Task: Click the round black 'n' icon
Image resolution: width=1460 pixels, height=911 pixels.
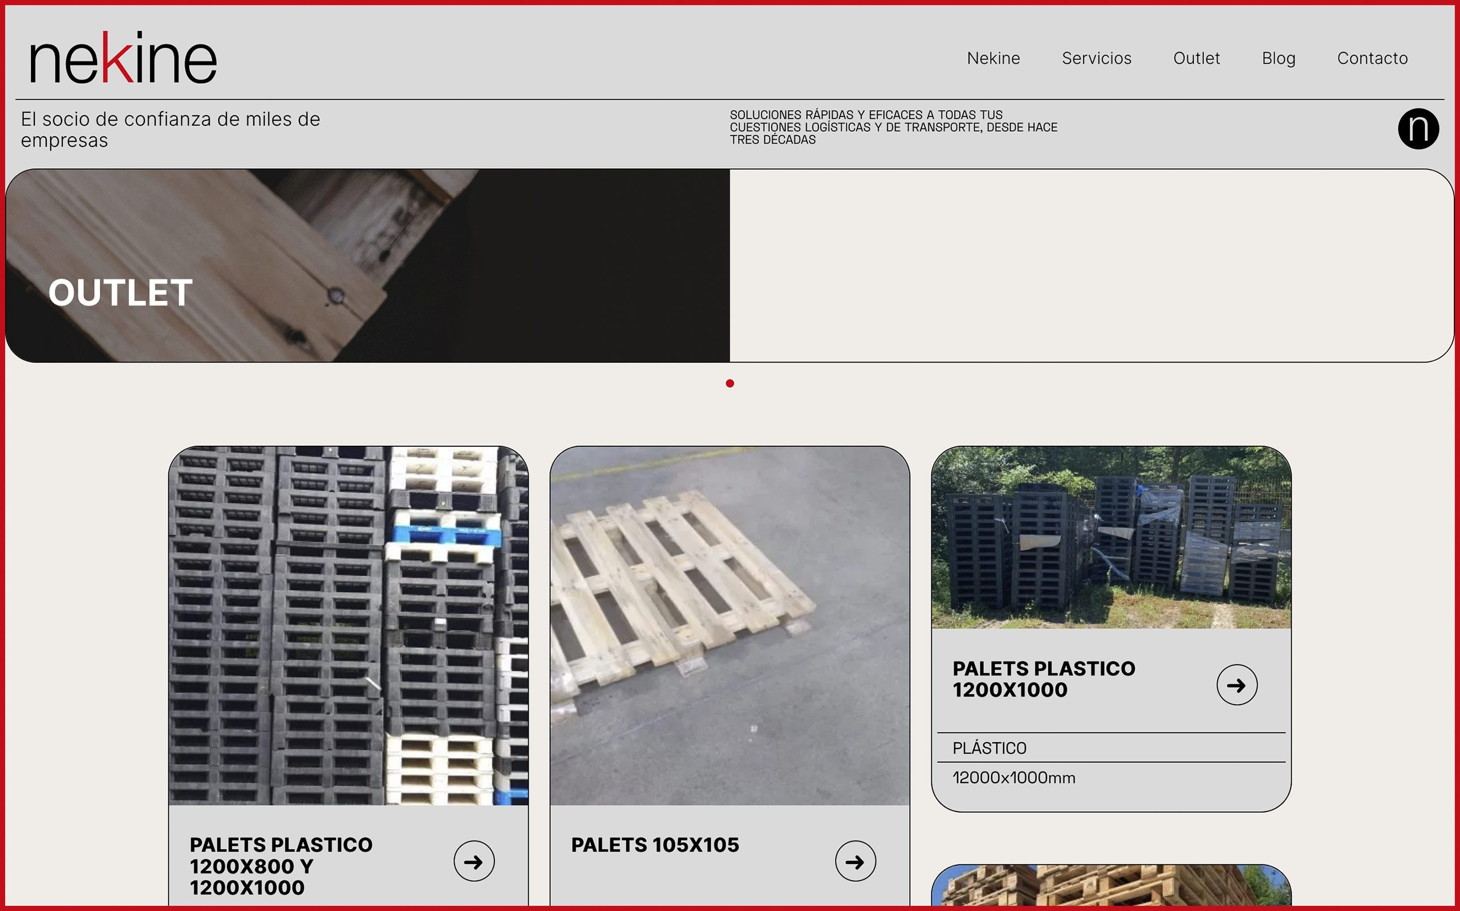Action: (1418, 129)
